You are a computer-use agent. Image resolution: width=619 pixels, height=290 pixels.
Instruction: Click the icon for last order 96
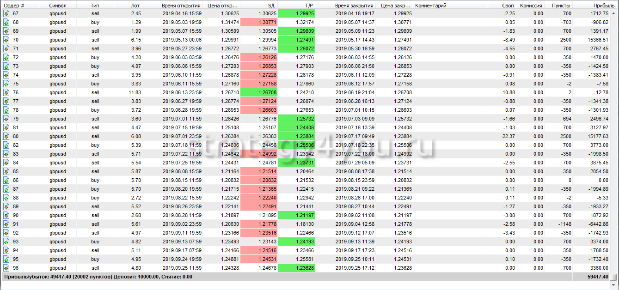click(x=6, y=268)
